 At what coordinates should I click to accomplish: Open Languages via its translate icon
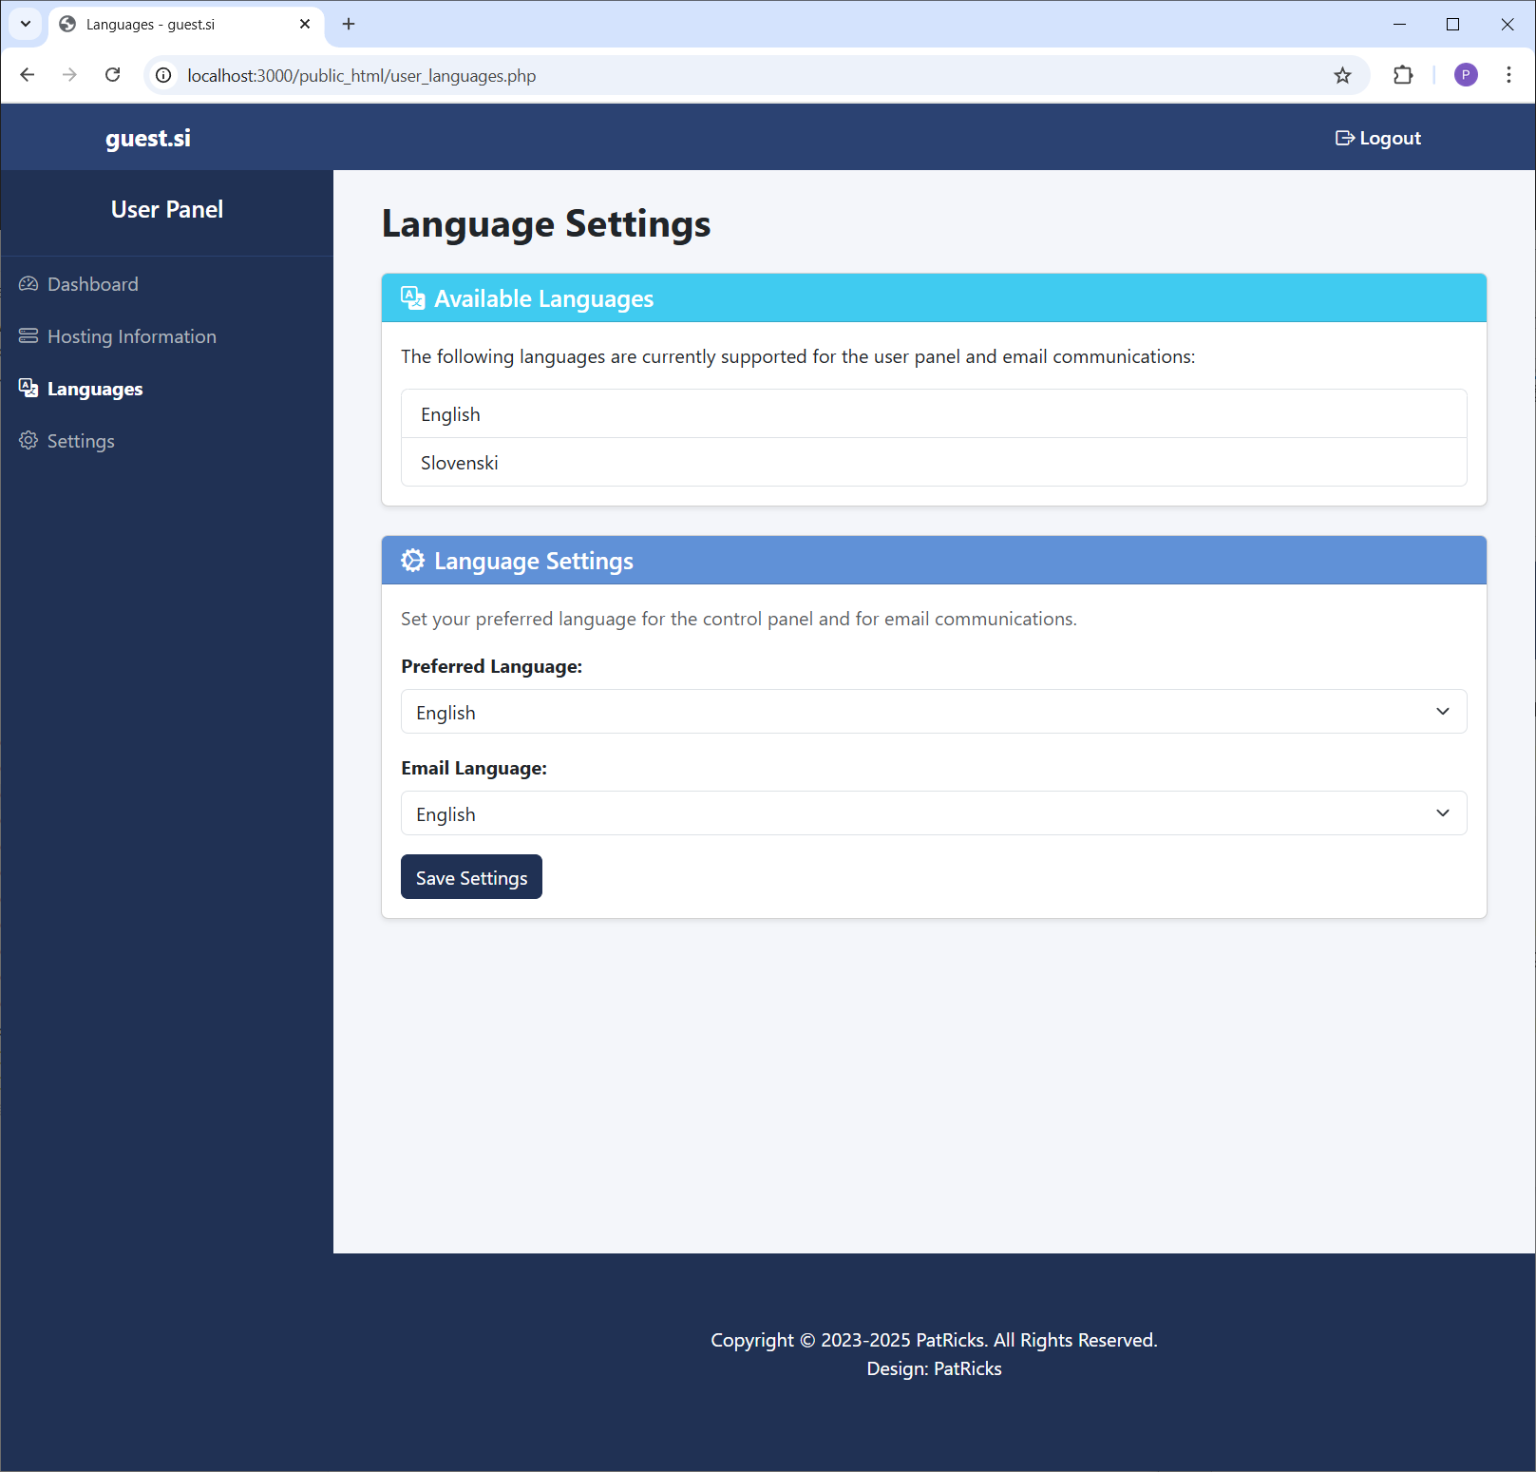click(28, 388)
